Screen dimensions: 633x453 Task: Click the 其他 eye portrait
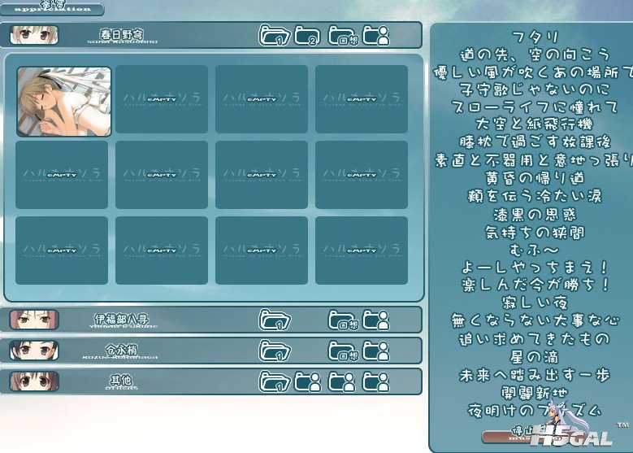tap(34, 381)
